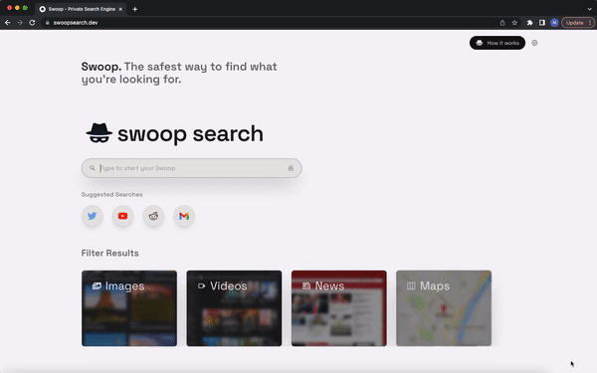The width and height of the screenshot is (597, 373).
Task: Click the swoop search hat logo
Action: coord(99,133)
